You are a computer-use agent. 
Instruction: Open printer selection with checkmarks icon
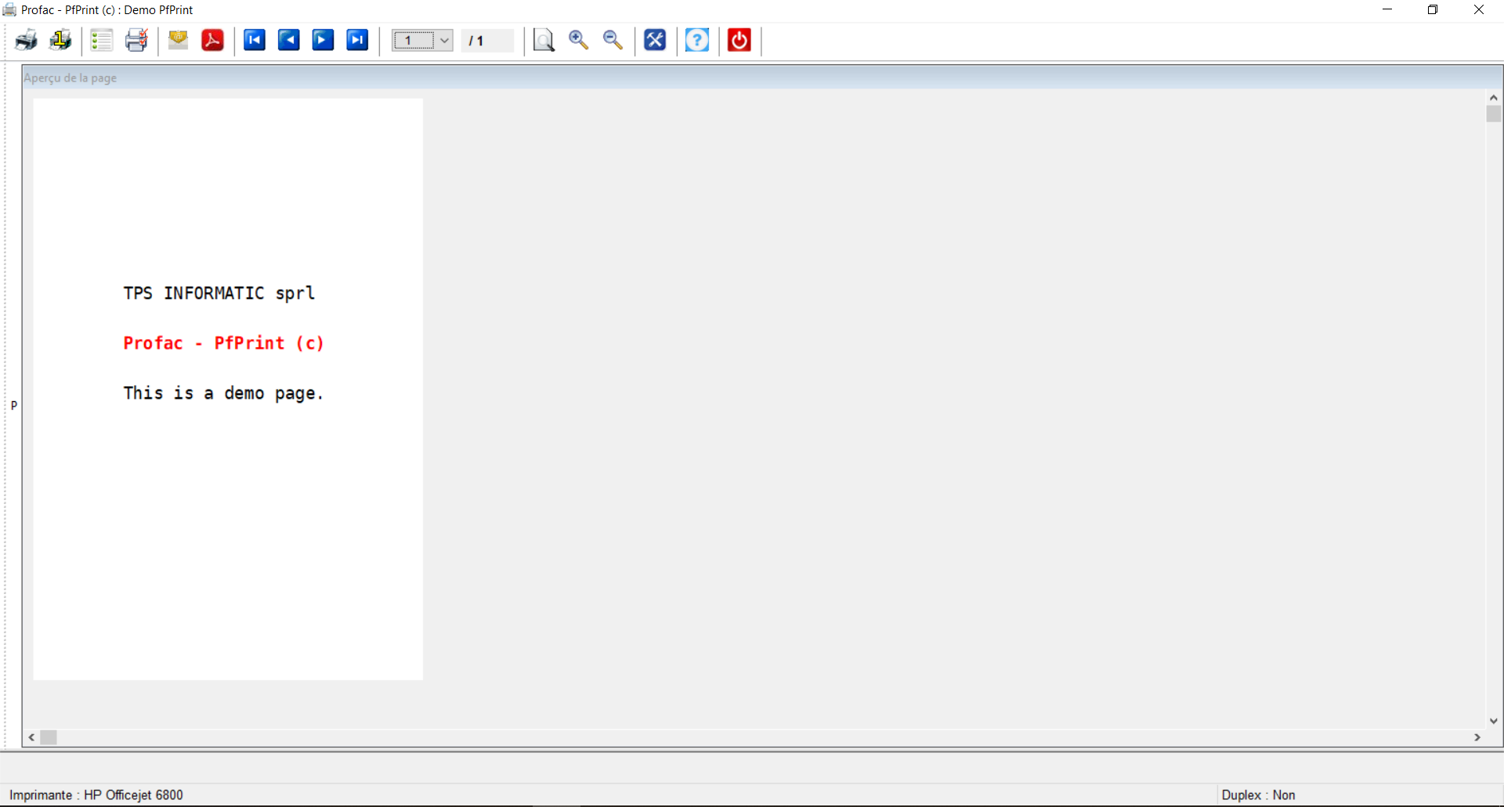tap(136, 40)
